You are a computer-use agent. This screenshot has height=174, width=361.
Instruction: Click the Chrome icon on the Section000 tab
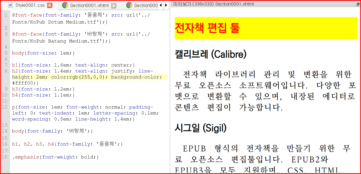coord(129,5)
